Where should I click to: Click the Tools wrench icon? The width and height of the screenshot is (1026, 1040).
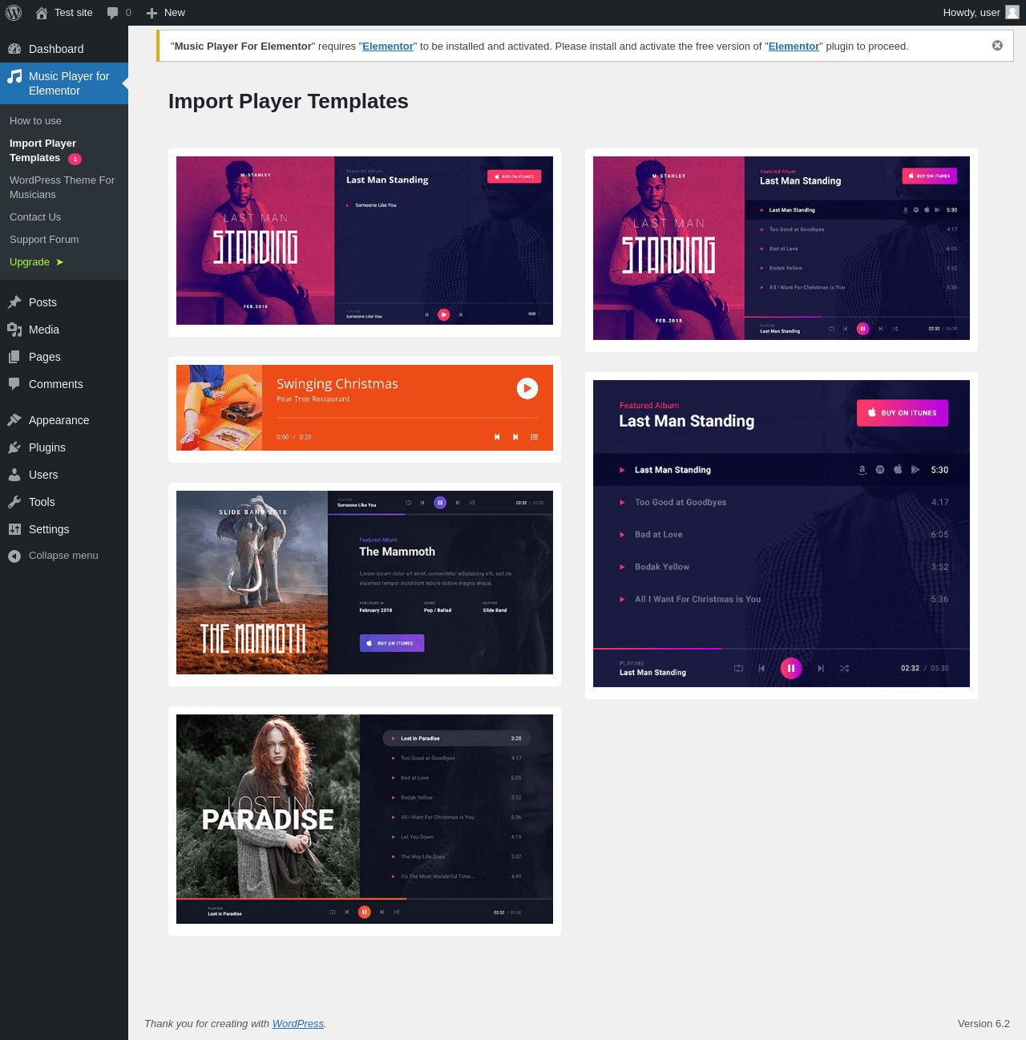[14, 502]
